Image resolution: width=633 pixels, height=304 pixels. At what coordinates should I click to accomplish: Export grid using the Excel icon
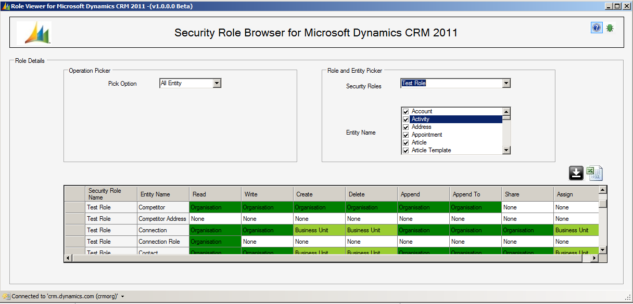[x=594, y=173]
